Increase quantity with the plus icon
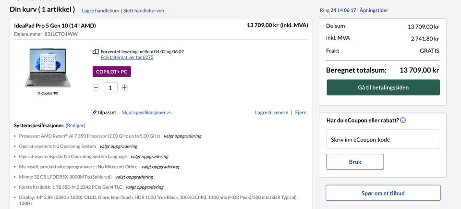 pos(124,87)
